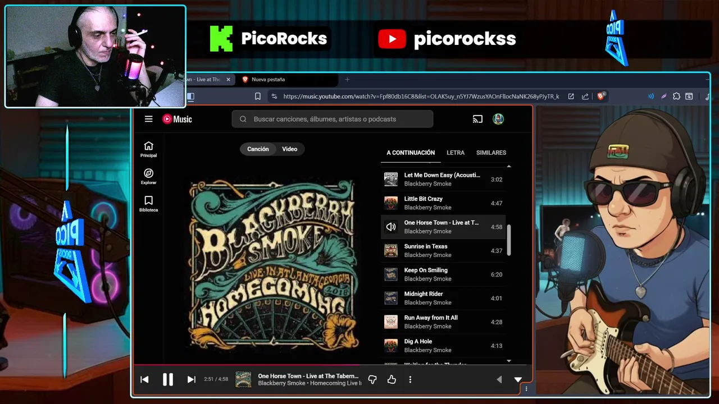
Task: Open the LETRA tab
Action: (456, 153)
